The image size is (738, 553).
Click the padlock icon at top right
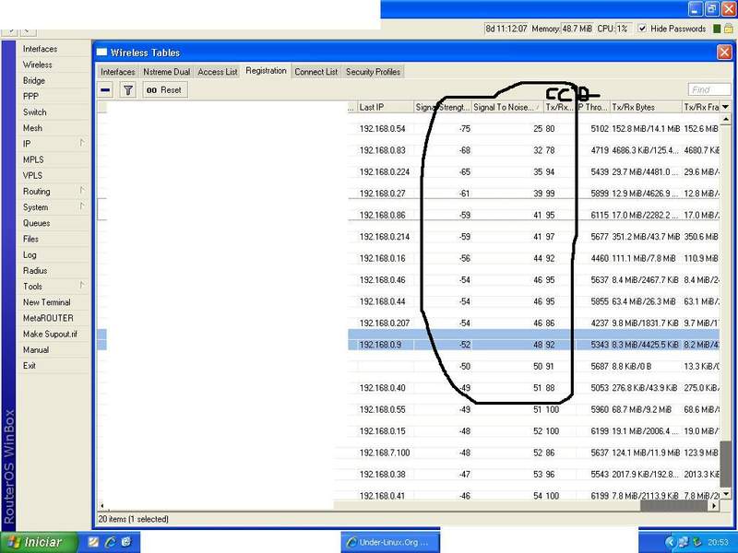[x=728, y=29]
